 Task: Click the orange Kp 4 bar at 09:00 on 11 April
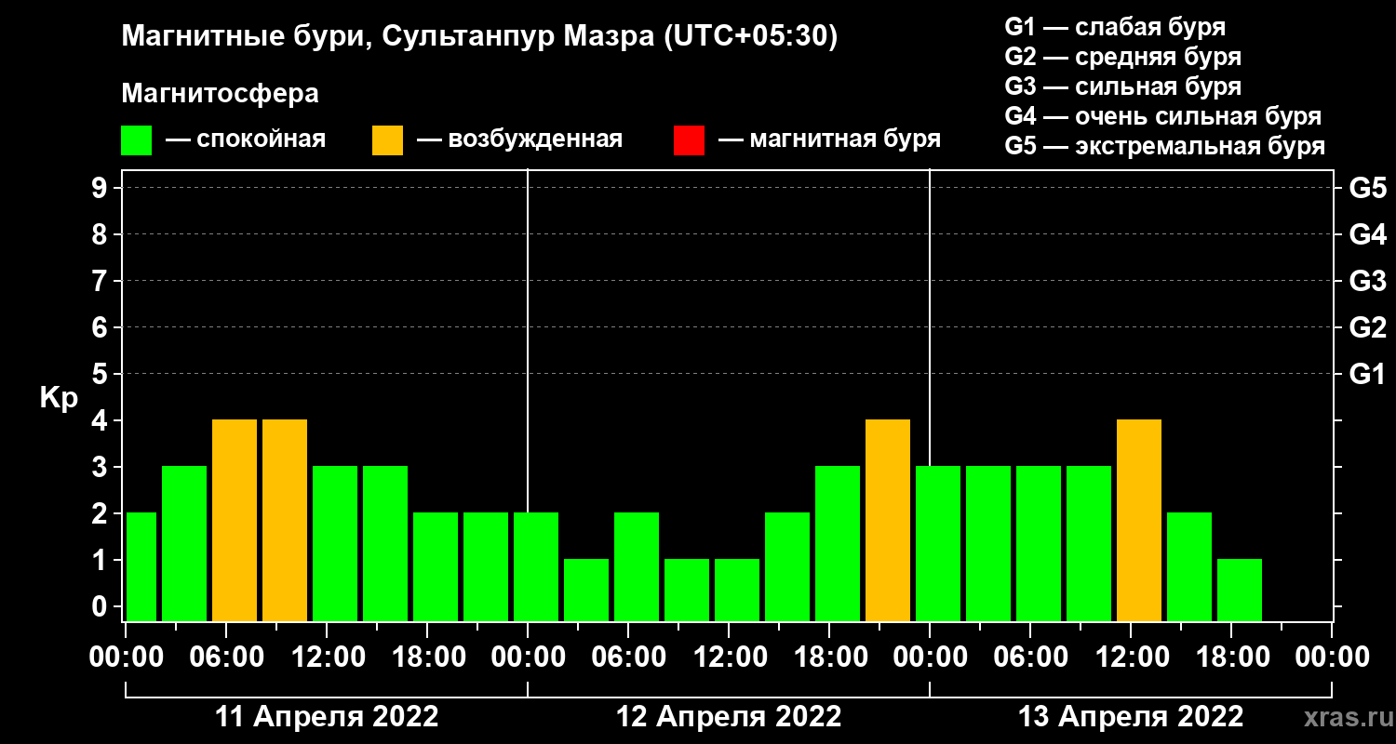point(285,521)
